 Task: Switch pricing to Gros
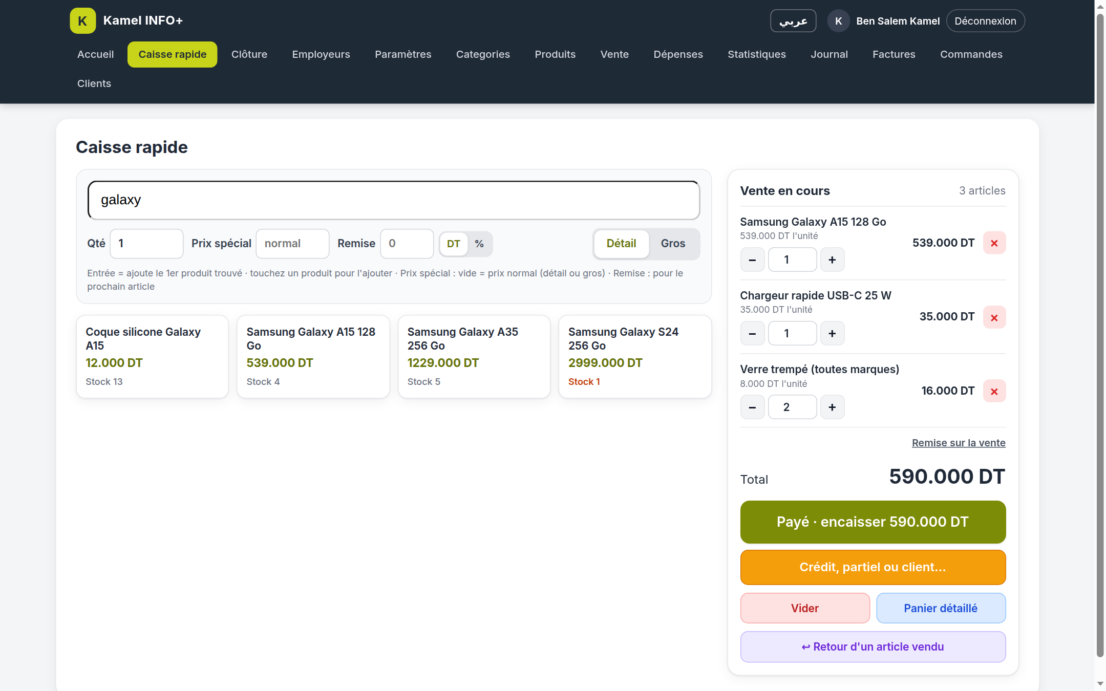pyautogui.click(x=673, y=244)
